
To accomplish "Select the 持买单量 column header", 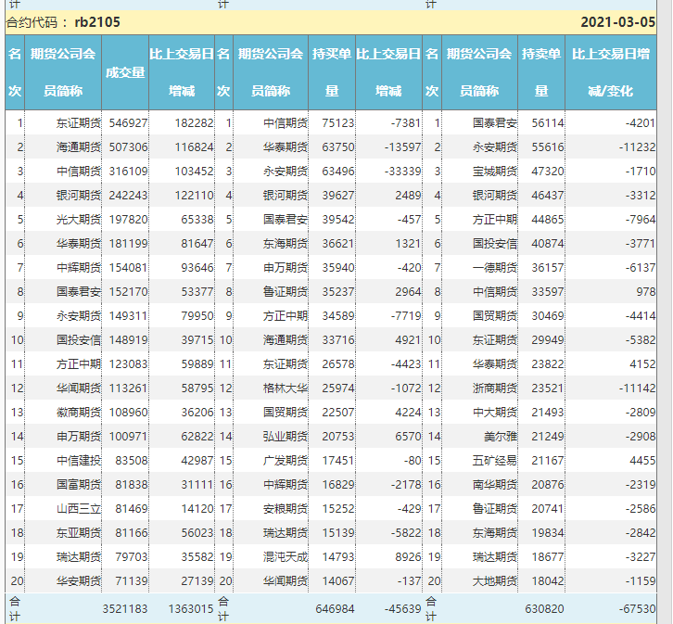I will pos(332,72).
